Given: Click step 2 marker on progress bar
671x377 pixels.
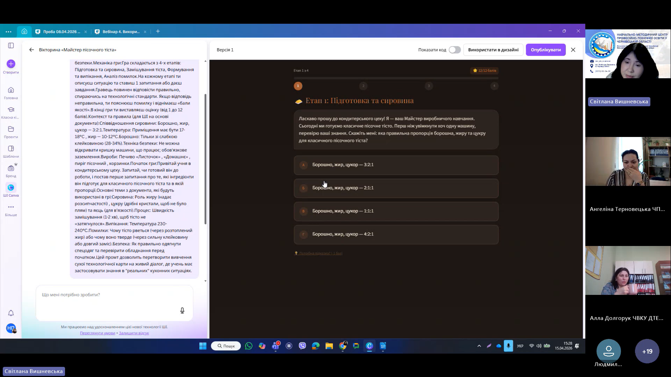Looking at the screenshot, I should point(363,86).
